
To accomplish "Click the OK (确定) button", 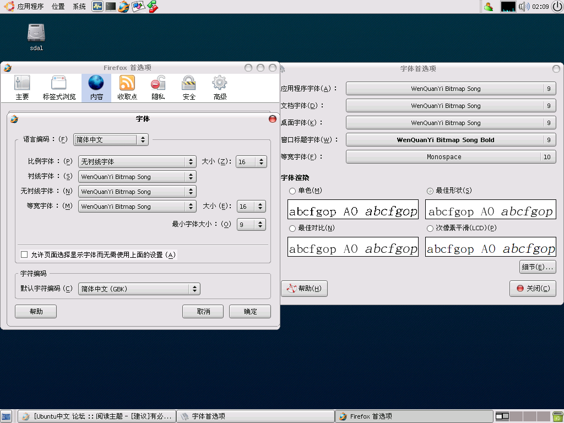I will click(250, 312).
